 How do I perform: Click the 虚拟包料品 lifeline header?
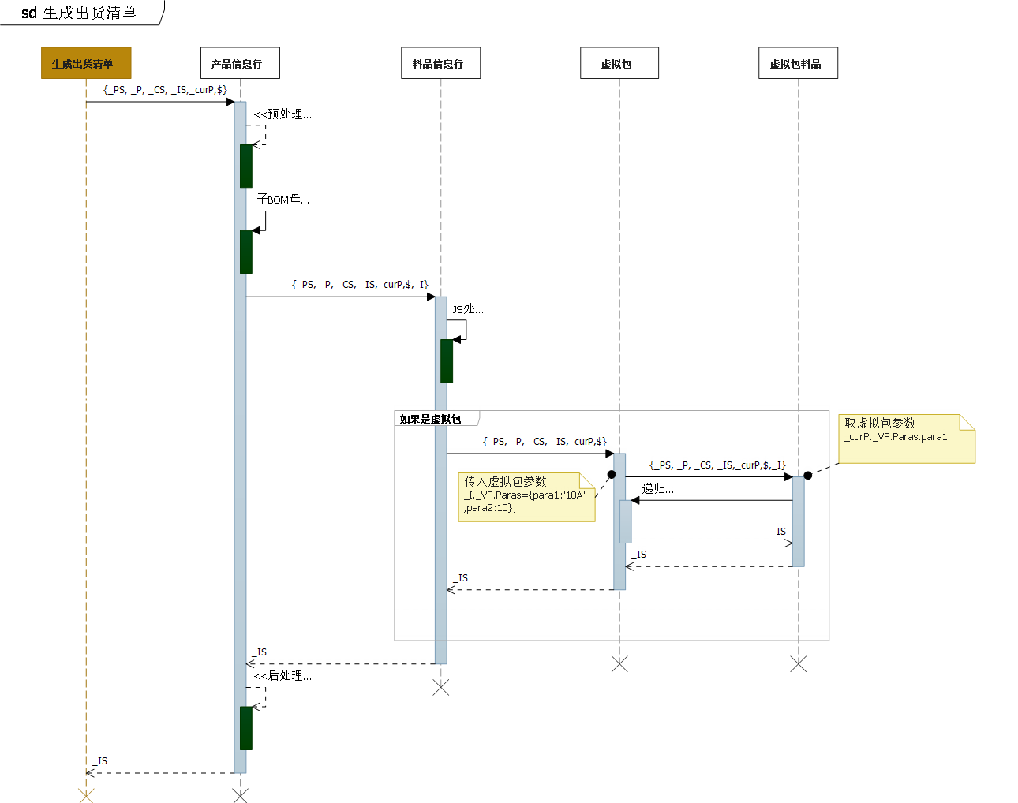[x=798, y=63]
